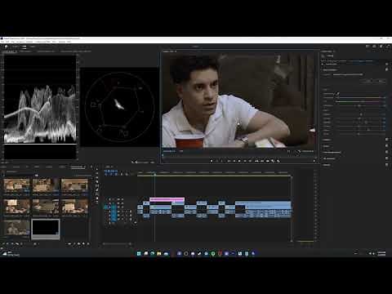The width and height of the screenshot is (392, 294).
Task: Click the Auto button in Basic Correction
Action: [x=368, y=81]
